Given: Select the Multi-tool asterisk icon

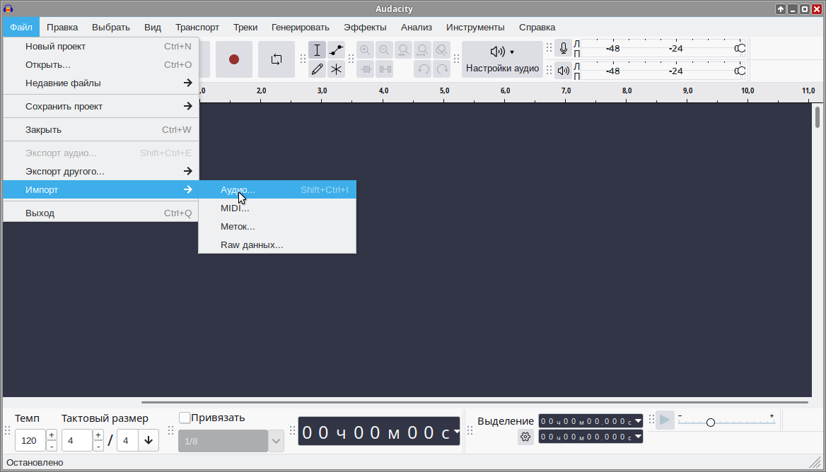Looking at the screenshot, I should pos(336,69).
